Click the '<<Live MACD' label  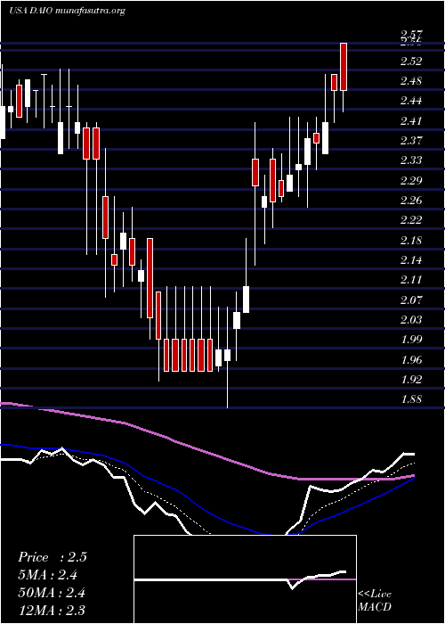[x=375, y=601]
